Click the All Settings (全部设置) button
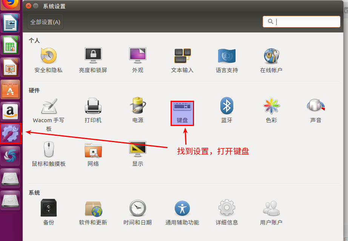The height and width of the screenshot is (241, 348). point(45,22)
